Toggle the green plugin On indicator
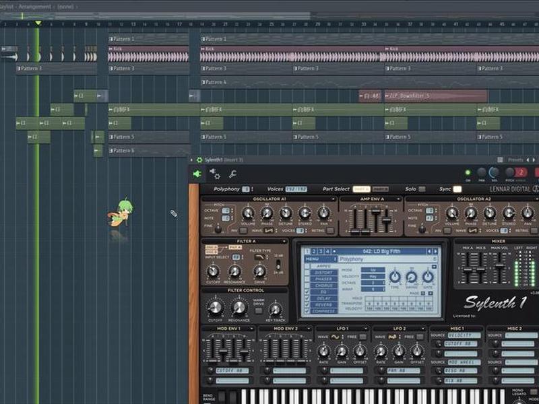Screen dimensions: 539x404 tap(468, 172)
